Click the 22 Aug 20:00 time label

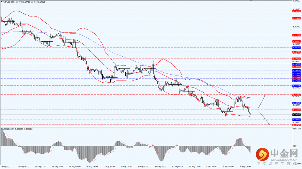[109, 167]
